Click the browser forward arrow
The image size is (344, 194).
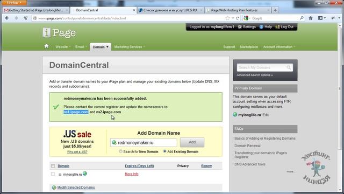tap(16, 18)
